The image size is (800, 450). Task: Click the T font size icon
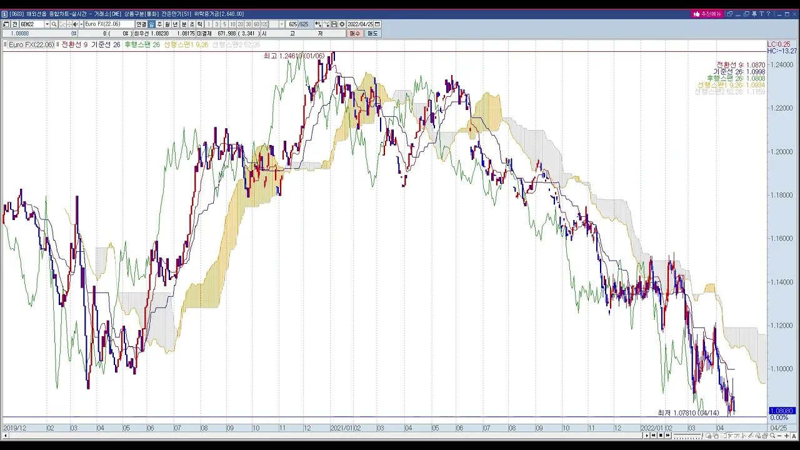click(762, 14)
